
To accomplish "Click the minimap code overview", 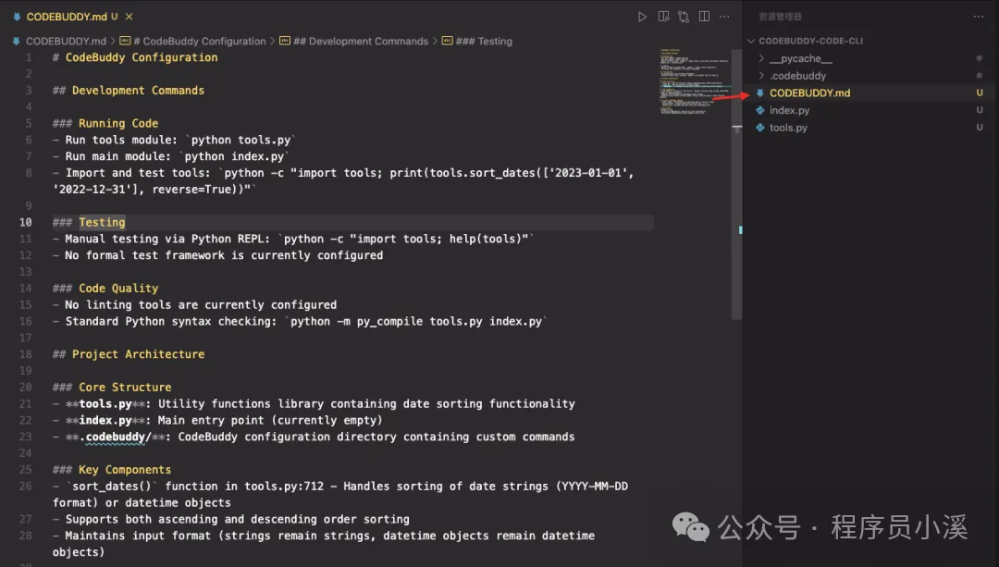I will tap(693, 81).
